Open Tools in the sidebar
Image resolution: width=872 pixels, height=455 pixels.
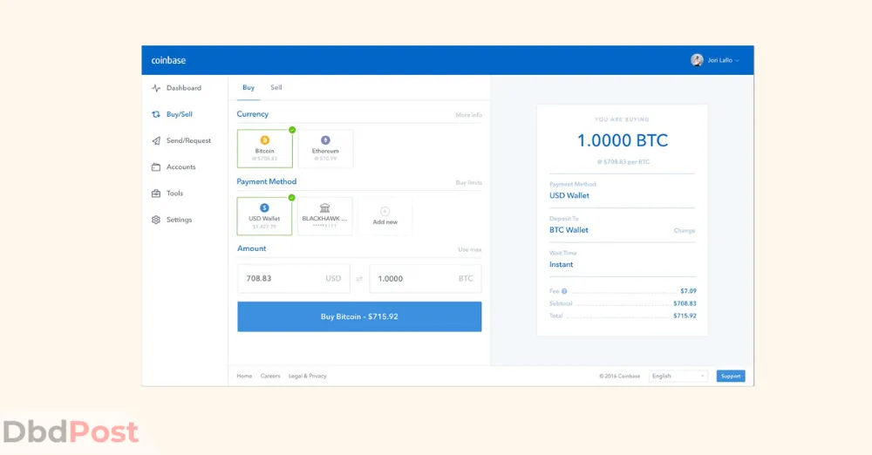pyautogui.click(x=167, y=194)
